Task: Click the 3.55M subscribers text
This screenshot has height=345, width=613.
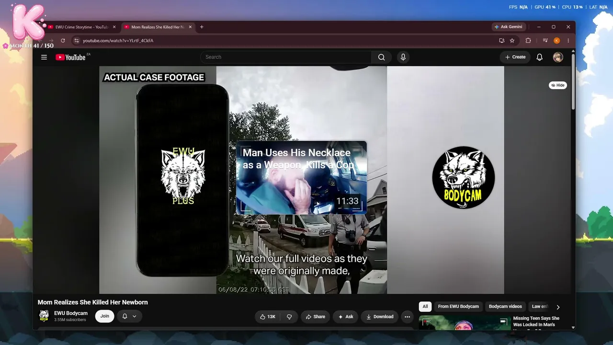Action: pos(70,320)
